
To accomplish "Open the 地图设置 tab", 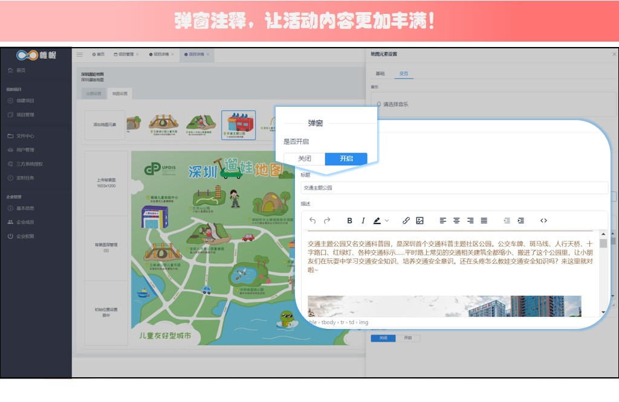I will point(120,94).
